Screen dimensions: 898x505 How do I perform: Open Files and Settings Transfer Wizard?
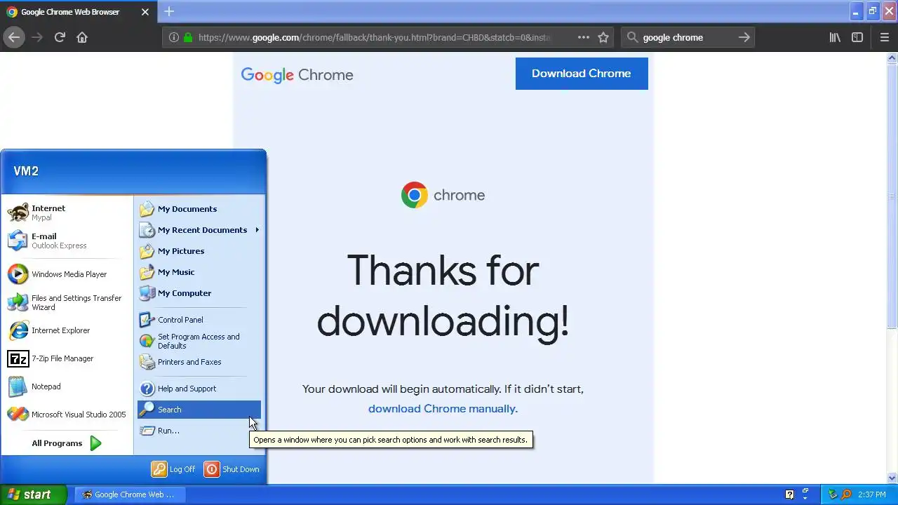(67, 302)
